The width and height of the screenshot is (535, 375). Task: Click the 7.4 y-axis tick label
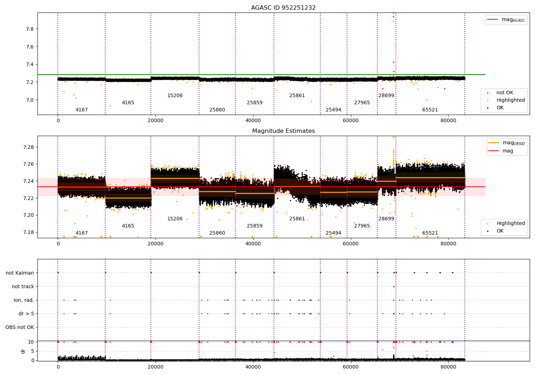30,65
